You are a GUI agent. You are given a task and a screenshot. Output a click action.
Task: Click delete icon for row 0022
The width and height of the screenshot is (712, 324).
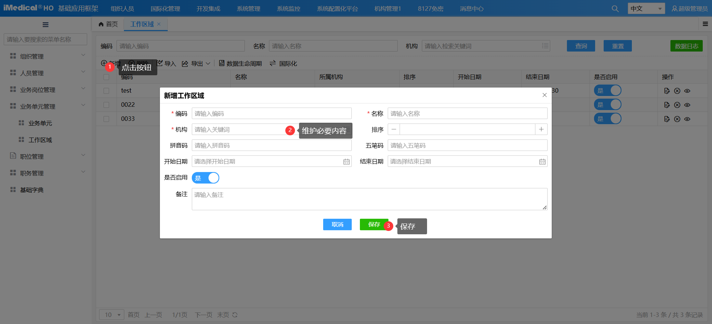pyautogui.click(x=677, y=105)
